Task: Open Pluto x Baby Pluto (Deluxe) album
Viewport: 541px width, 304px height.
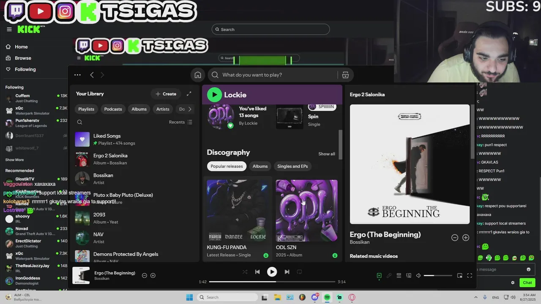Action: 134,198
